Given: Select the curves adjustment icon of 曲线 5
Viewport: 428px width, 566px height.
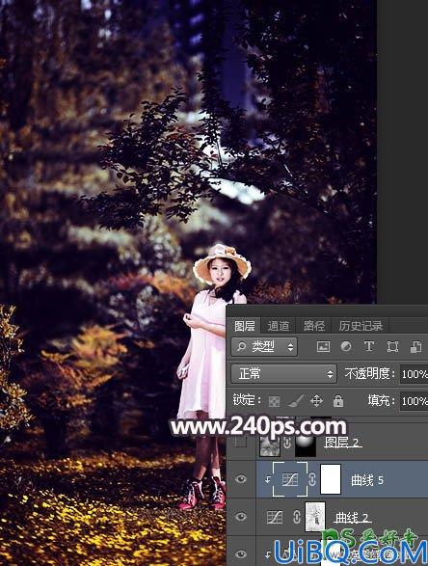Looking at the screenshot, I should point(290,479).
